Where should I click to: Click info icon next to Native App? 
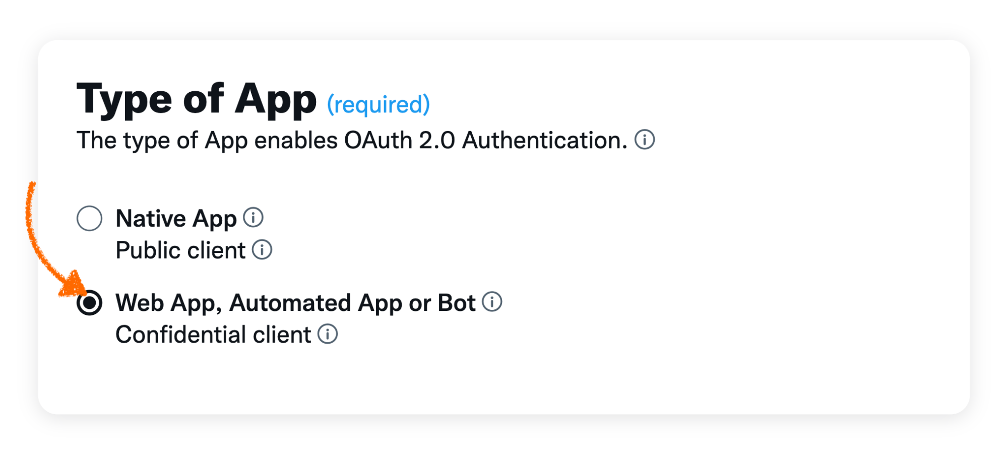click(253, 218)
